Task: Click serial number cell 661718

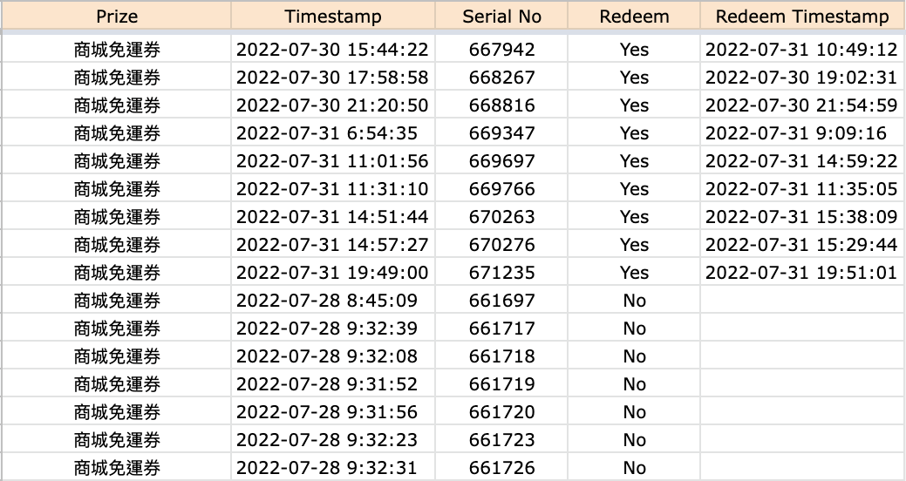Action: (501, 356)
